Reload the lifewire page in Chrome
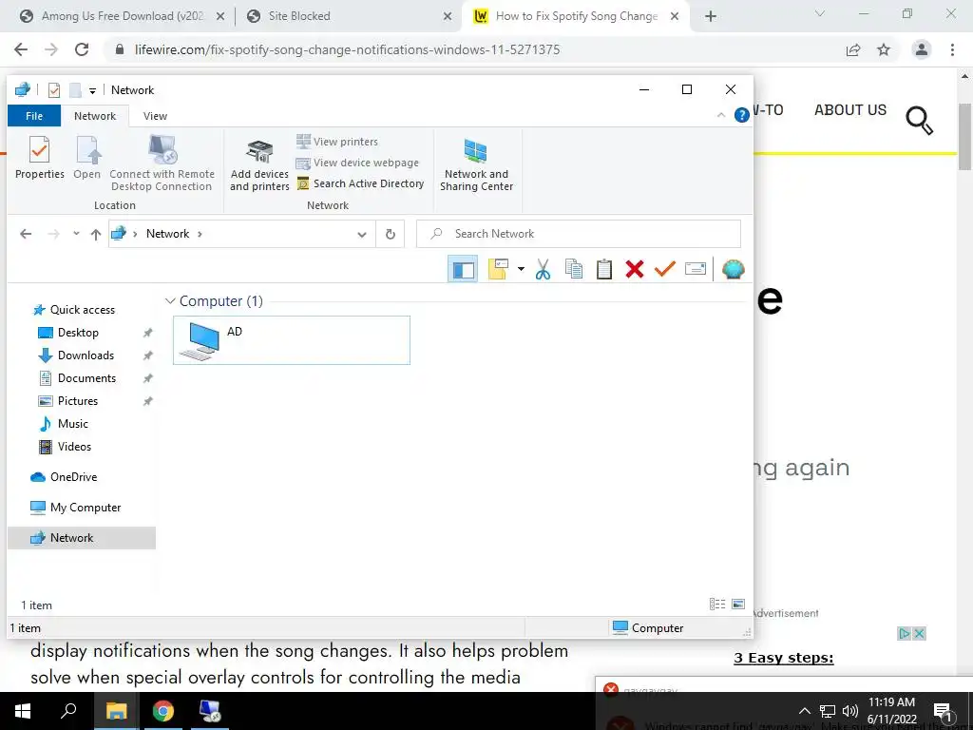Viewport: 973px width, 730px height. pos(82,49)
